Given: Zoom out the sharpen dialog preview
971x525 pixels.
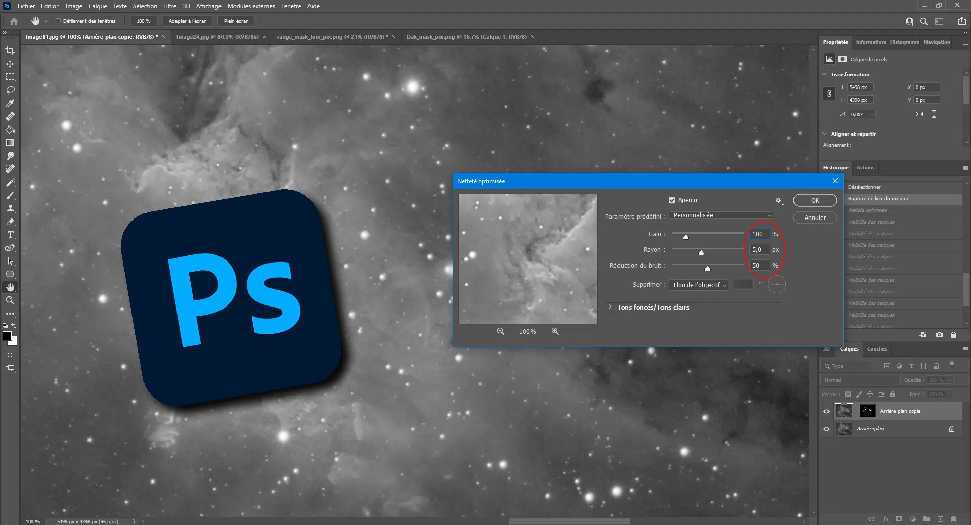Looking at the screenshot, I should point(501,331).
